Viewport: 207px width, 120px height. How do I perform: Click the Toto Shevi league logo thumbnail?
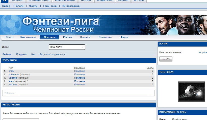pyautogui.click(x=191, y=92)
